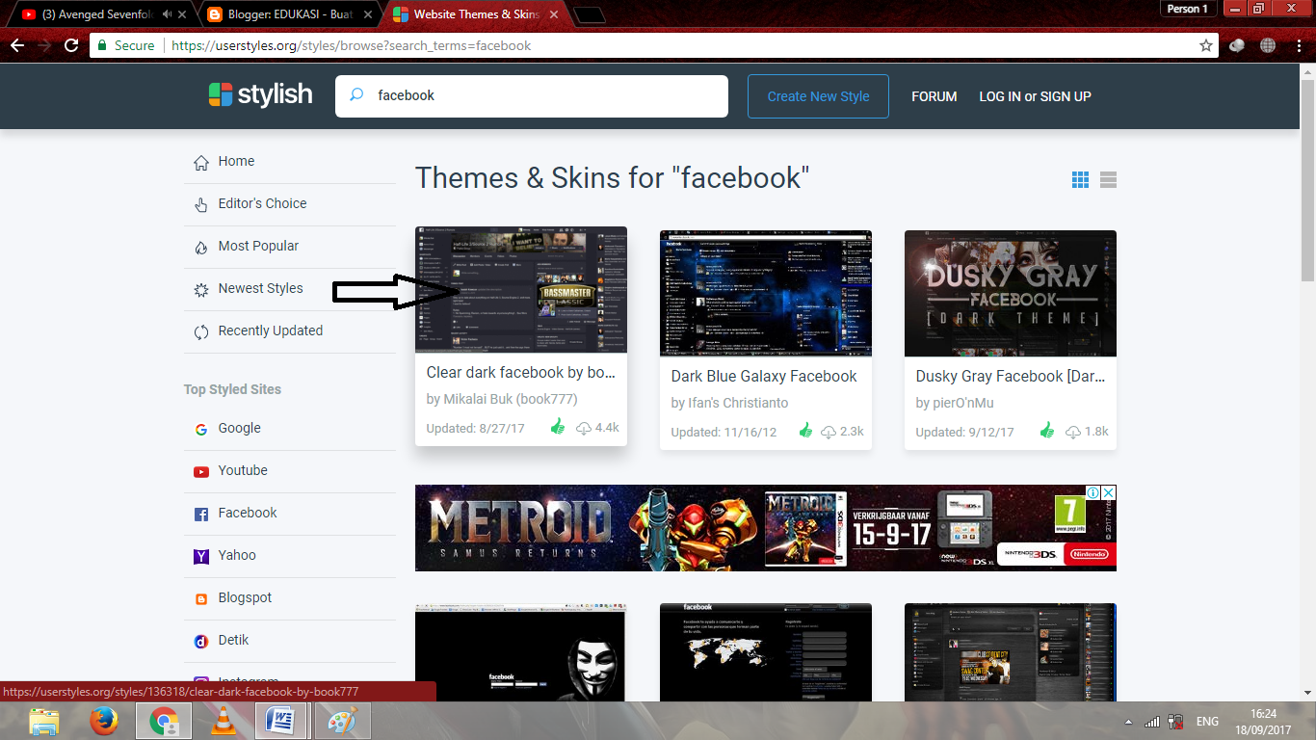
Task: Open the world map facebook theme thumbnail
Action: point(766,652)
